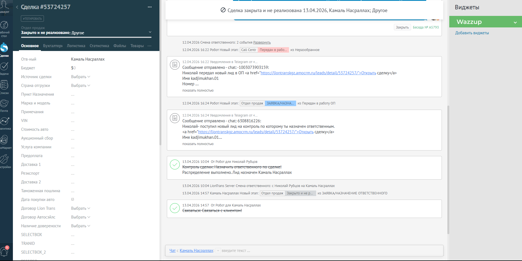Switch to Основное tab
Image resolution: width=522 pixels, height=261 pixels.
30,46
